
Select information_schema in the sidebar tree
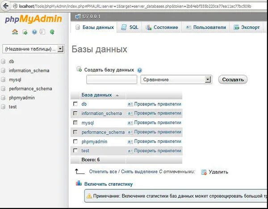coord(29,71)
